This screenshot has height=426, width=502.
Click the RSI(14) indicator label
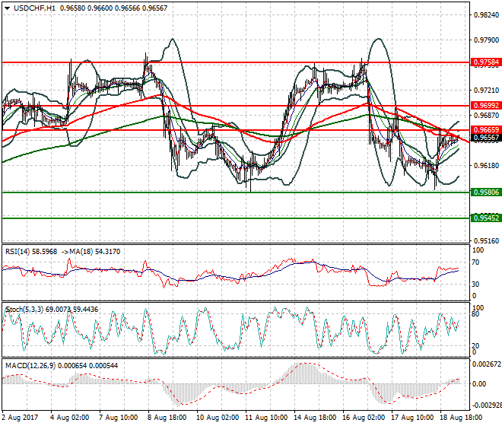point(21,250)
